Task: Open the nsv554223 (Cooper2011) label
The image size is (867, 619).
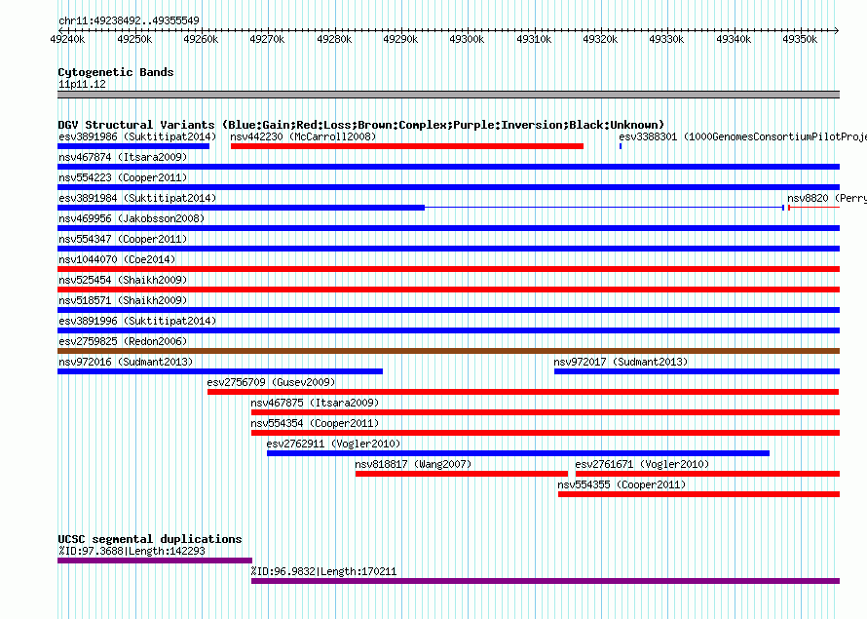Action: (x=123, y=177)
